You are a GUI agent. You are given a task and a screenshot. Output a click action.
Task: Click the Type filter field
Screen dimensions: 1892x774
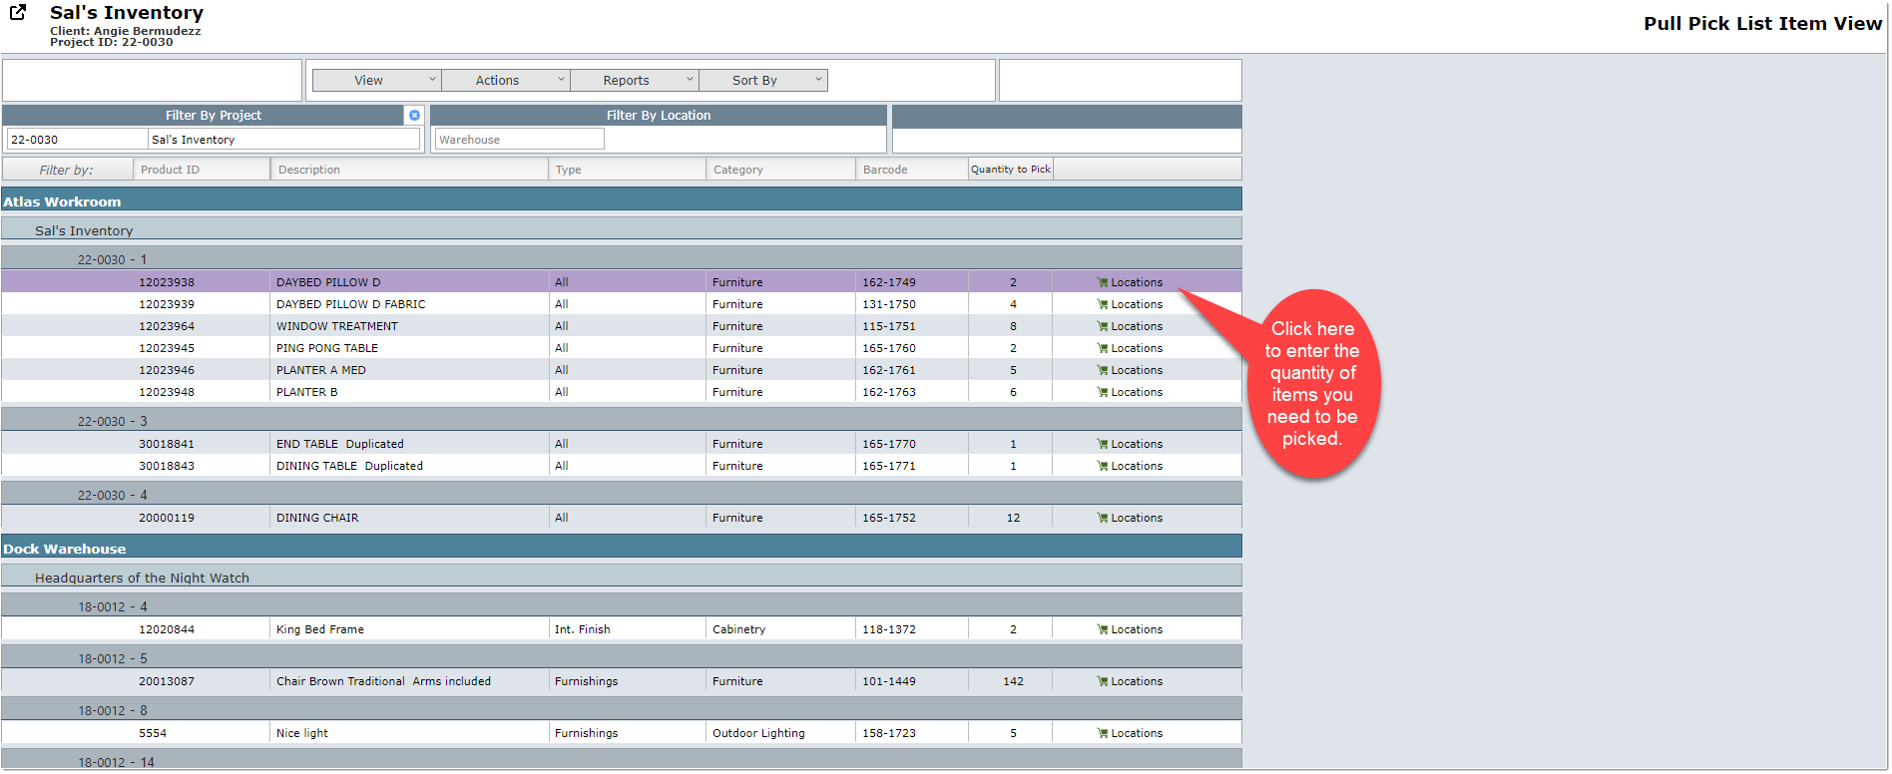pyautogui.click(x=628, y=170)
